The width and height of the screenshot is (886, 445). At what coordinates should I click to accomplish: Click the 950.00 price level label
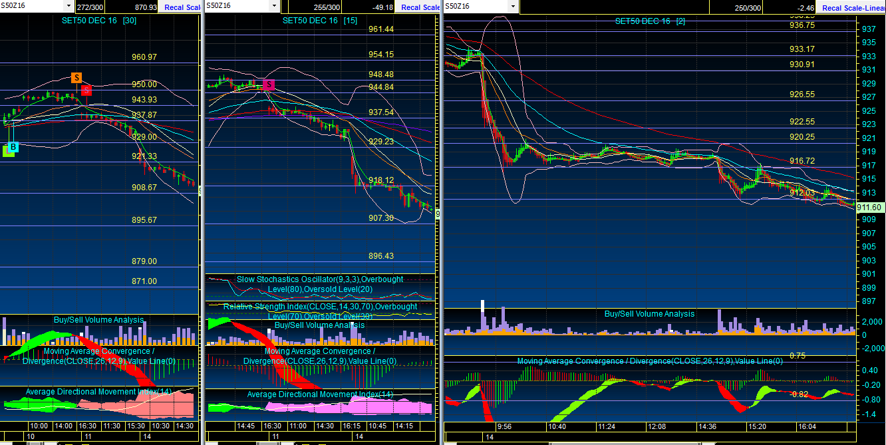(x=144, y=84)
